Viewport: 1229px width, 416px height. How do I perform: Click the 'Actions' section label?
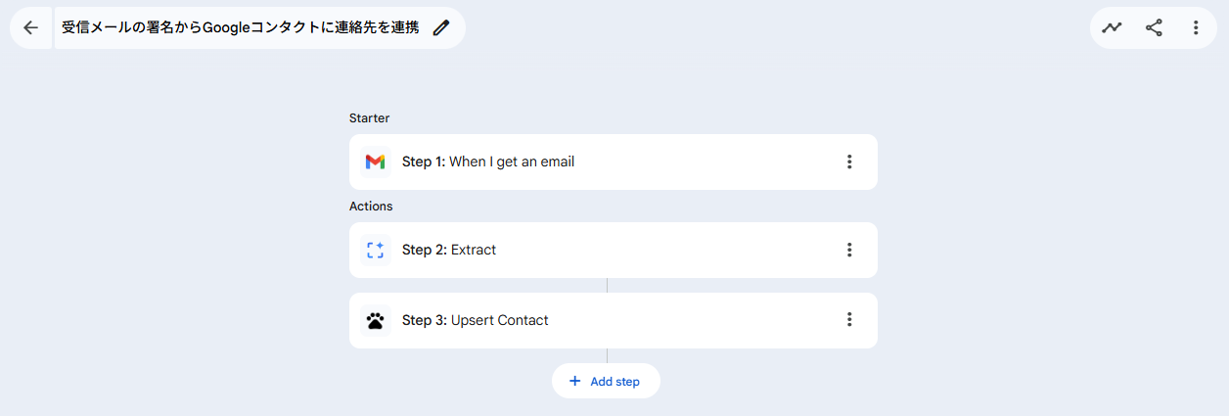[371, 207]
